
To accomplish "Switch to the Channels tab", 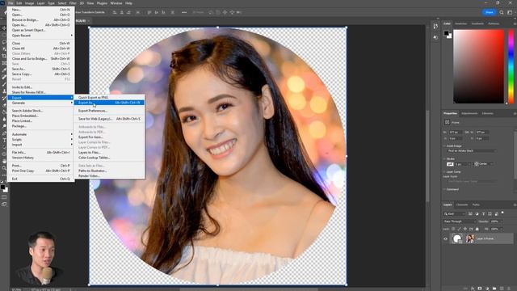I will 462,205.
